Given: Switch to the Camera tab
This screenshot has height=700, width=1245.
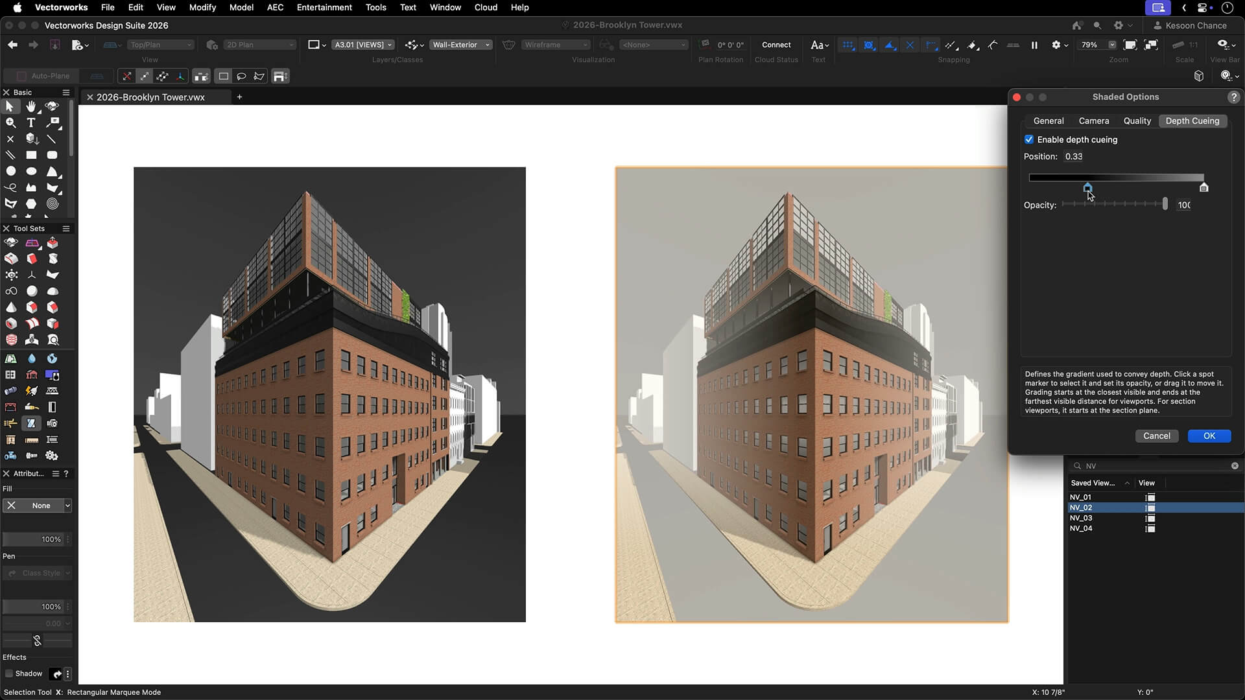Looking at the screenshot, I should (1093, 121).
